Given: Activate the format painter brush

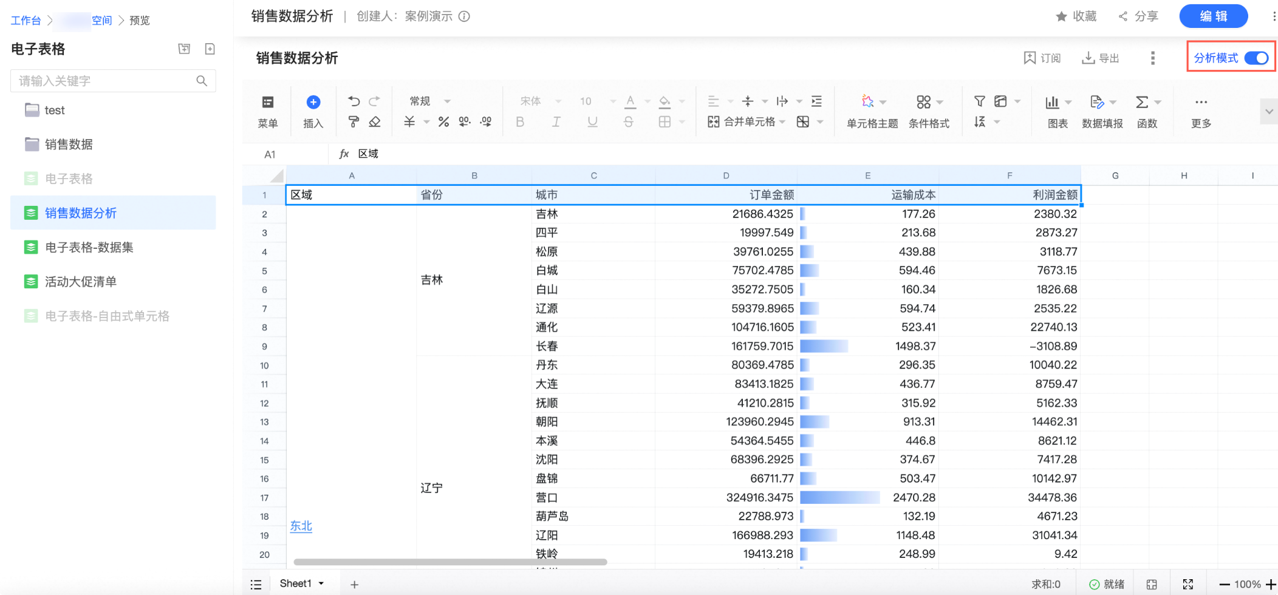Looking at the screenshot, I should tap(354, 122).
